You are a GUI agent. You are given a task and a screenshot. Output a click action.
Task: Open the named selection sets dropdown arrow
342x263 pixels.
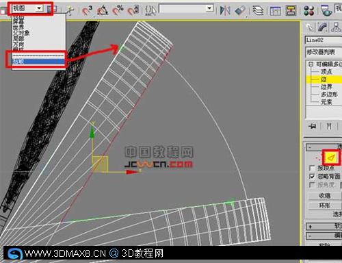point(209,9)
